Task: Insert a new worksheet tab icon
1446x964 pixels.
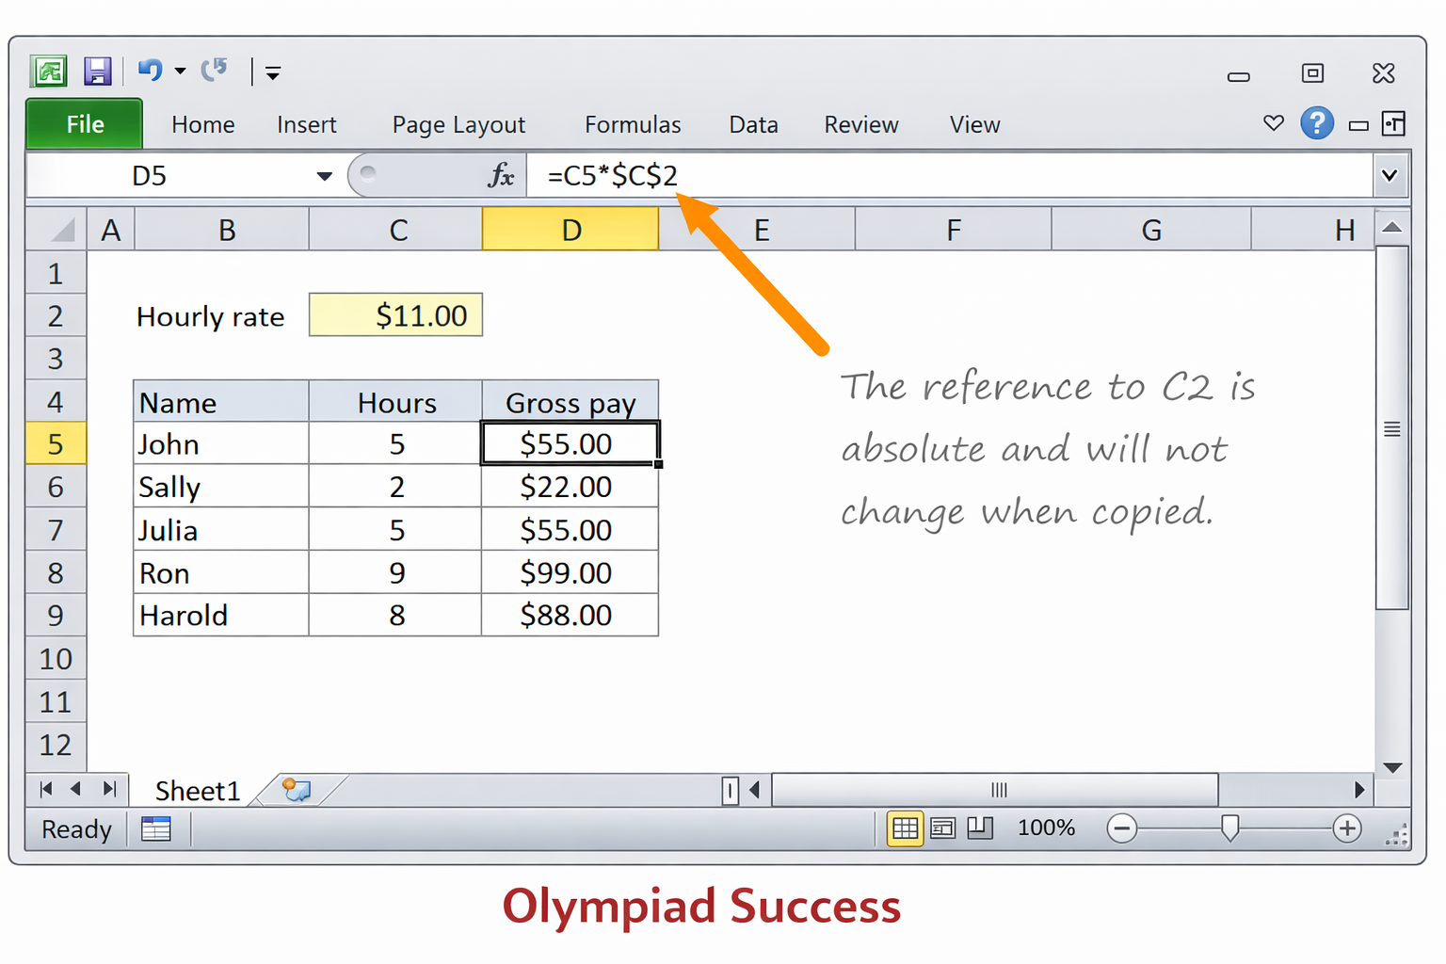Action: [x=297, y=790]
